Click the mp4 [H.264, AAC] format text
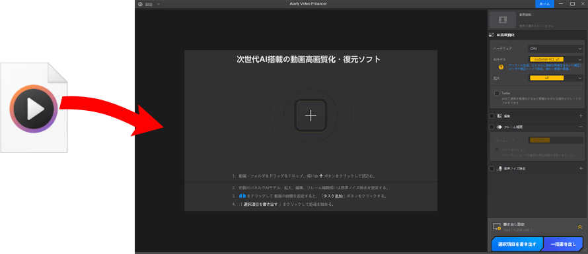The image size is (588, 254). pos(517,230)
